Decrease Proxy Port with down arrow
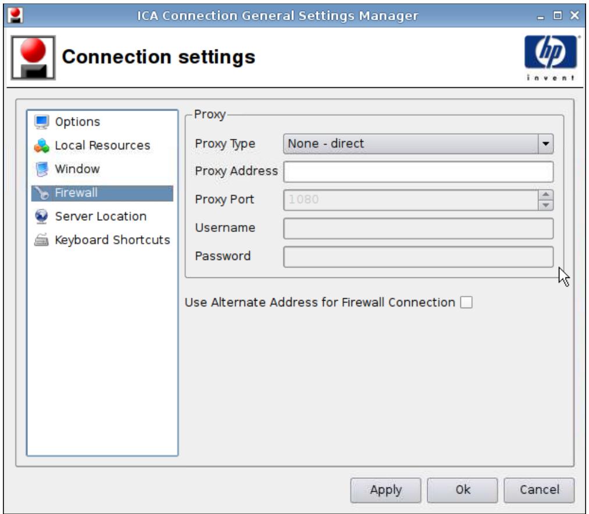589x514 pixels. pyautogui.click(x=546, y=205)
